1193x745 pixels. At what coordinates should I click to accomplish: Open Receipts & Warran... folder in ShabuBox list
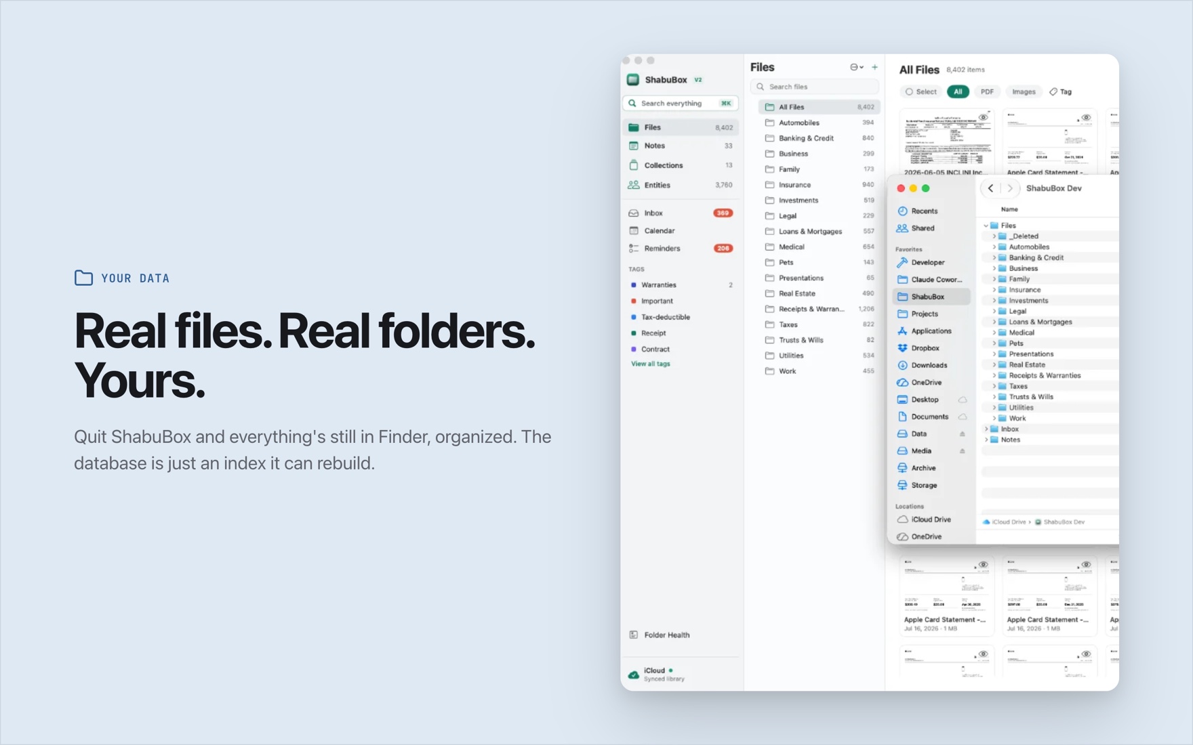[819, 309]
